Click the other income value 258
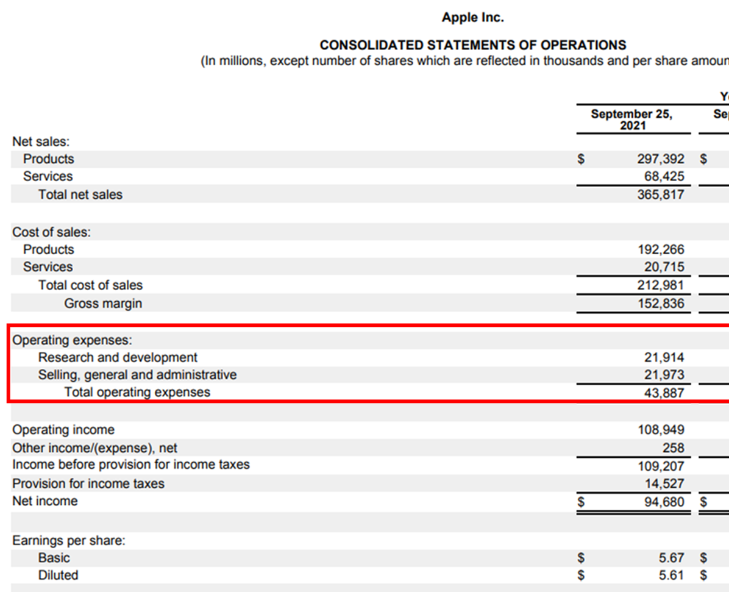This screenshot has width=729, height=592. click(674, 448)
